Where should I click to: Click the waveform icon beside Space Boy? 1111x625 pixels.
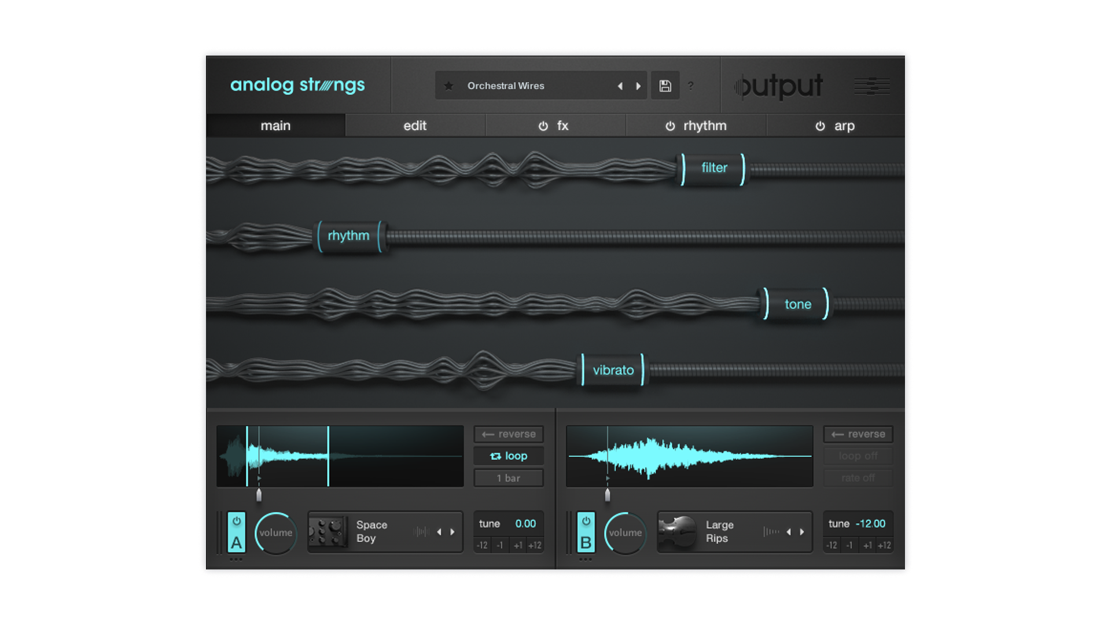pyautogui.click(x=421, y=532)
